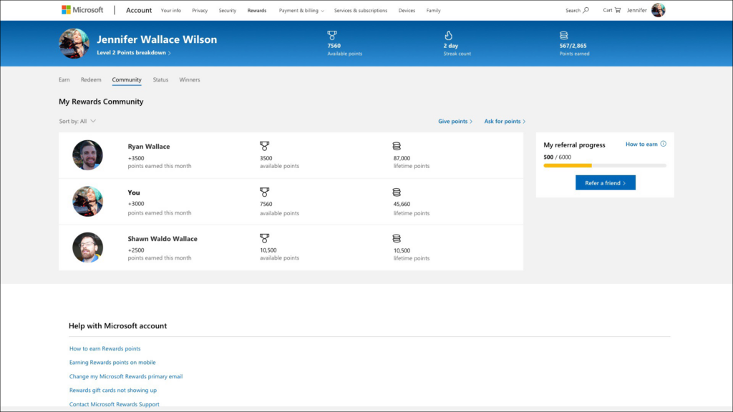733x412 pixels.
Task: Click the 500 / 6000 referral progress text
Action: pos(557,157)
